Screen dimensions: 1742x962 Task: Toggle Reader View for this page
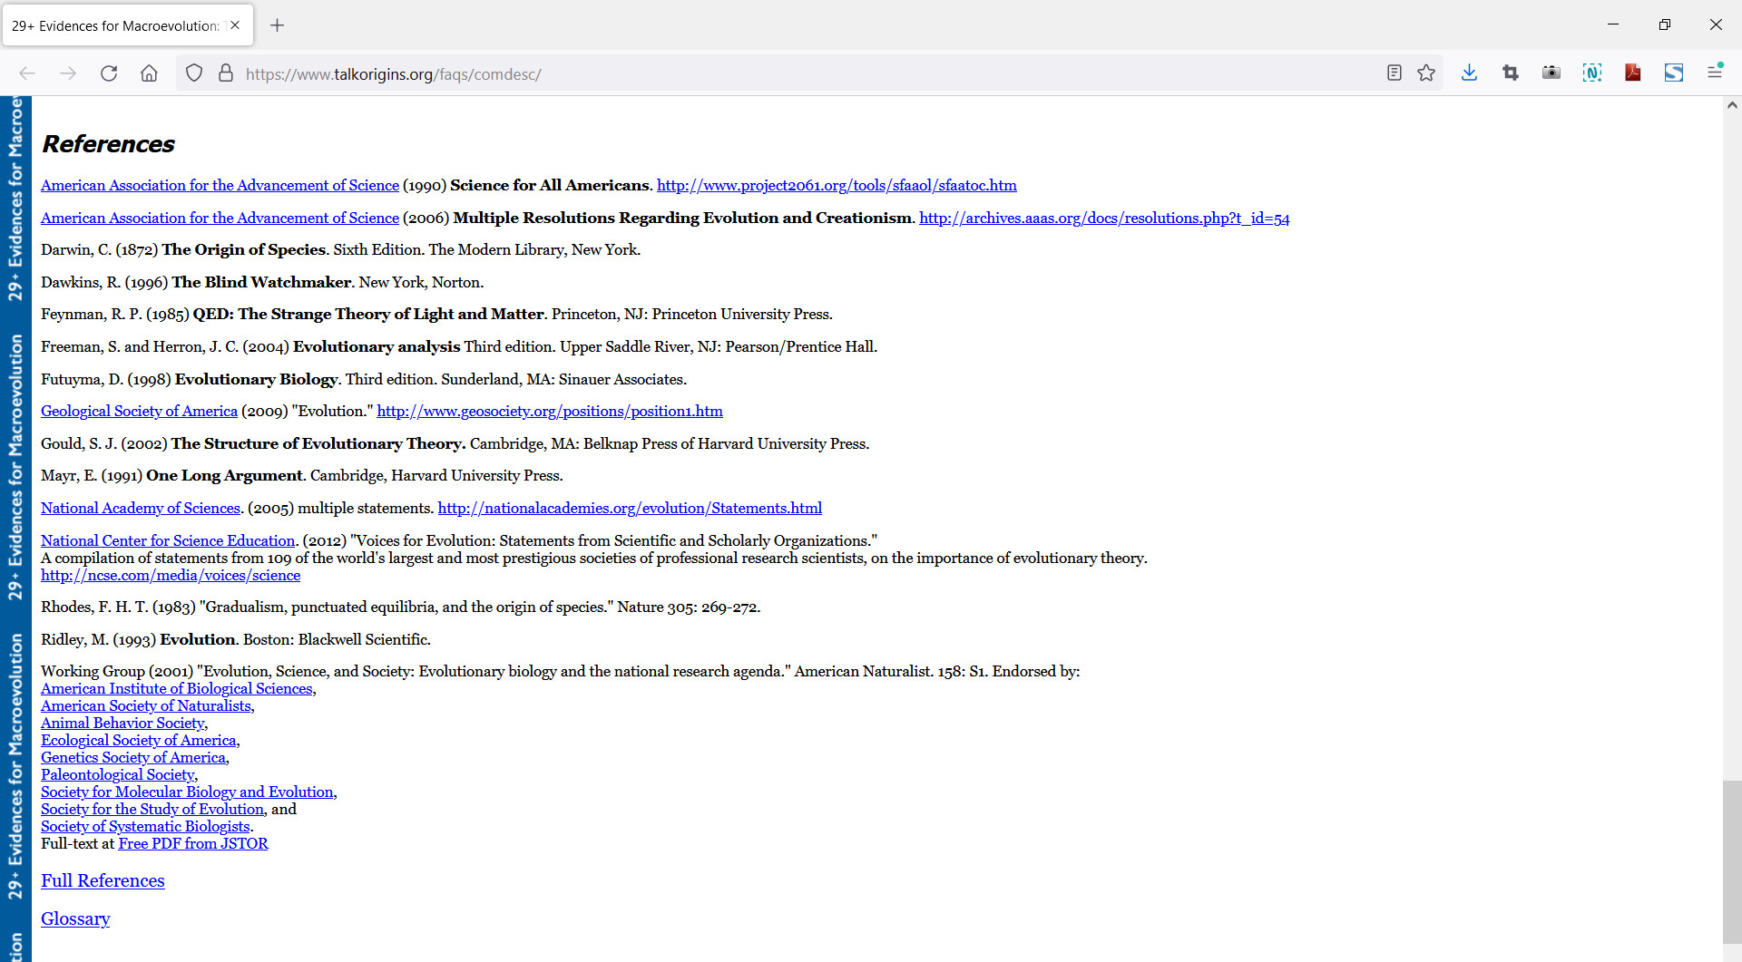click(x=1395, y=73)
